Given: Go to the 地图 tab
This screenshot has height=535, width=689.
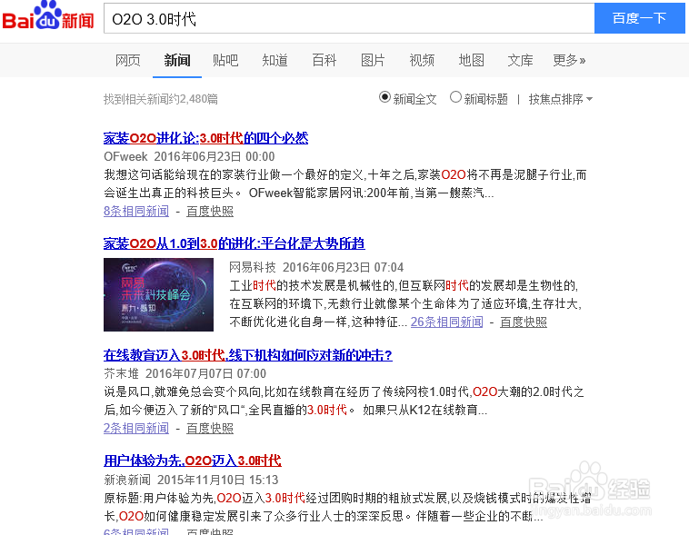Looking at the screenshot, I should pyautogui.click(x=471, y=60).
